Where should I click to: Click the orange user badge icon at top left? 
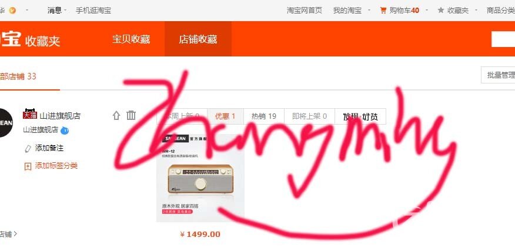coord(12,11)
